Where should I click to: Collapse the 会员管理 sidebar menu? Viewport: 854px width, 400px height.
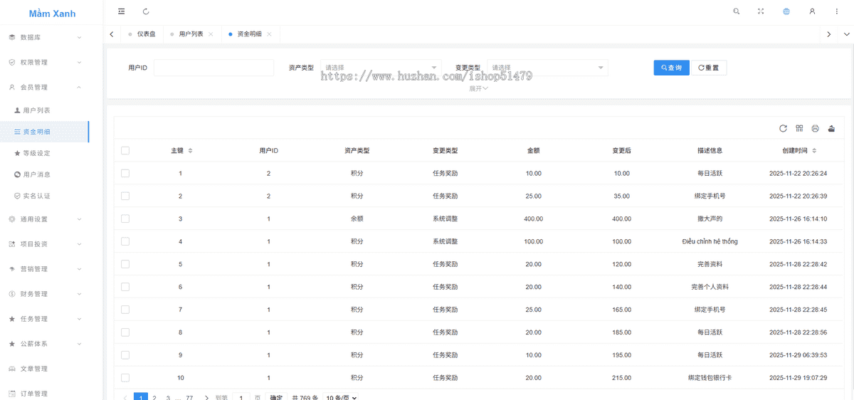(x=44, y=88)
